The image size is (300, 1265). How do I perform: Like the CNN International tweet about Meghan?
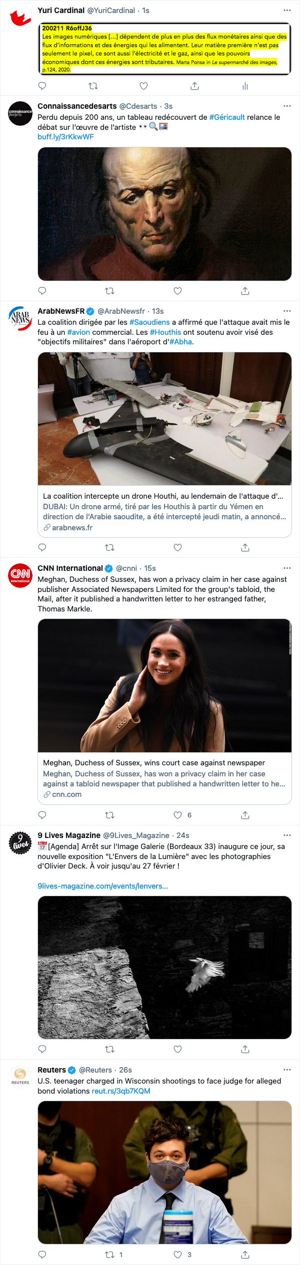(177, 815)
